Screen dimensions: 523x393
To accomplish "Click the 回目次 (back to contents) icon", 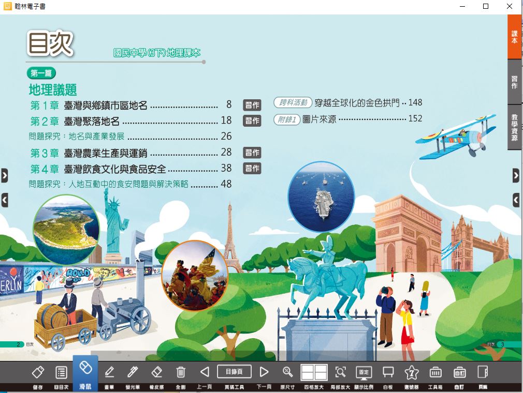I will click(61, 372).
